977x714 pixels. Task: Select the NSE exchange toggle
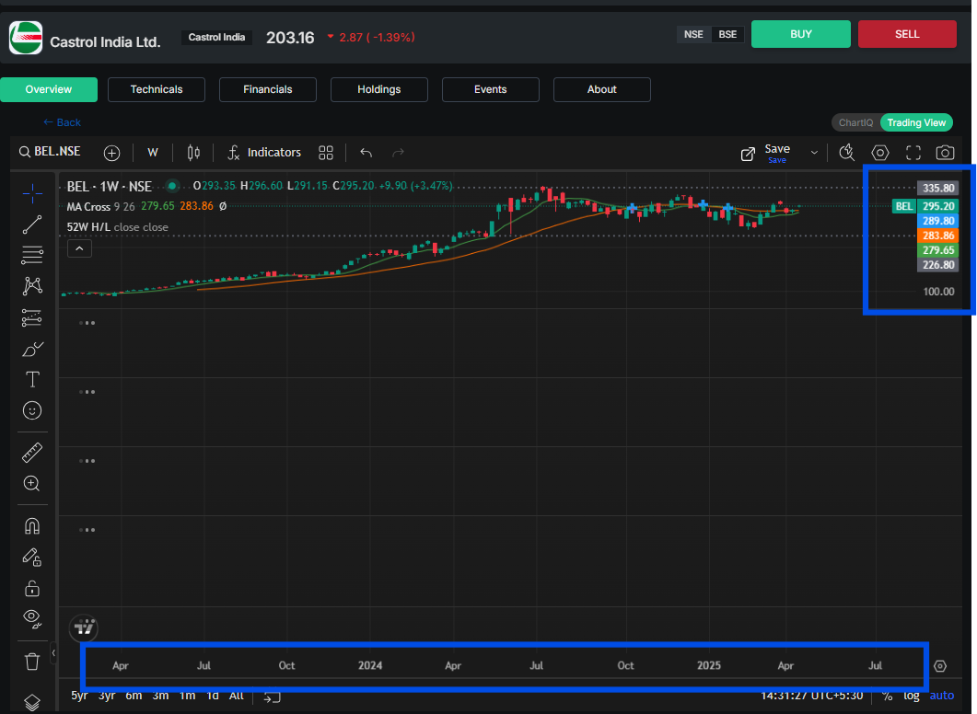click(693, 34)
